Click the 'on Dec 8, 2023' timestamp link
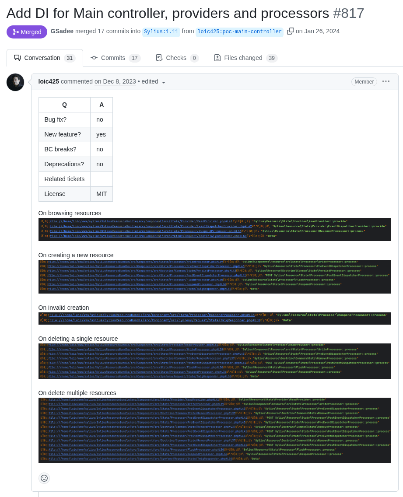The width and height of the screenshot is (403, 497). pos(115,81)
